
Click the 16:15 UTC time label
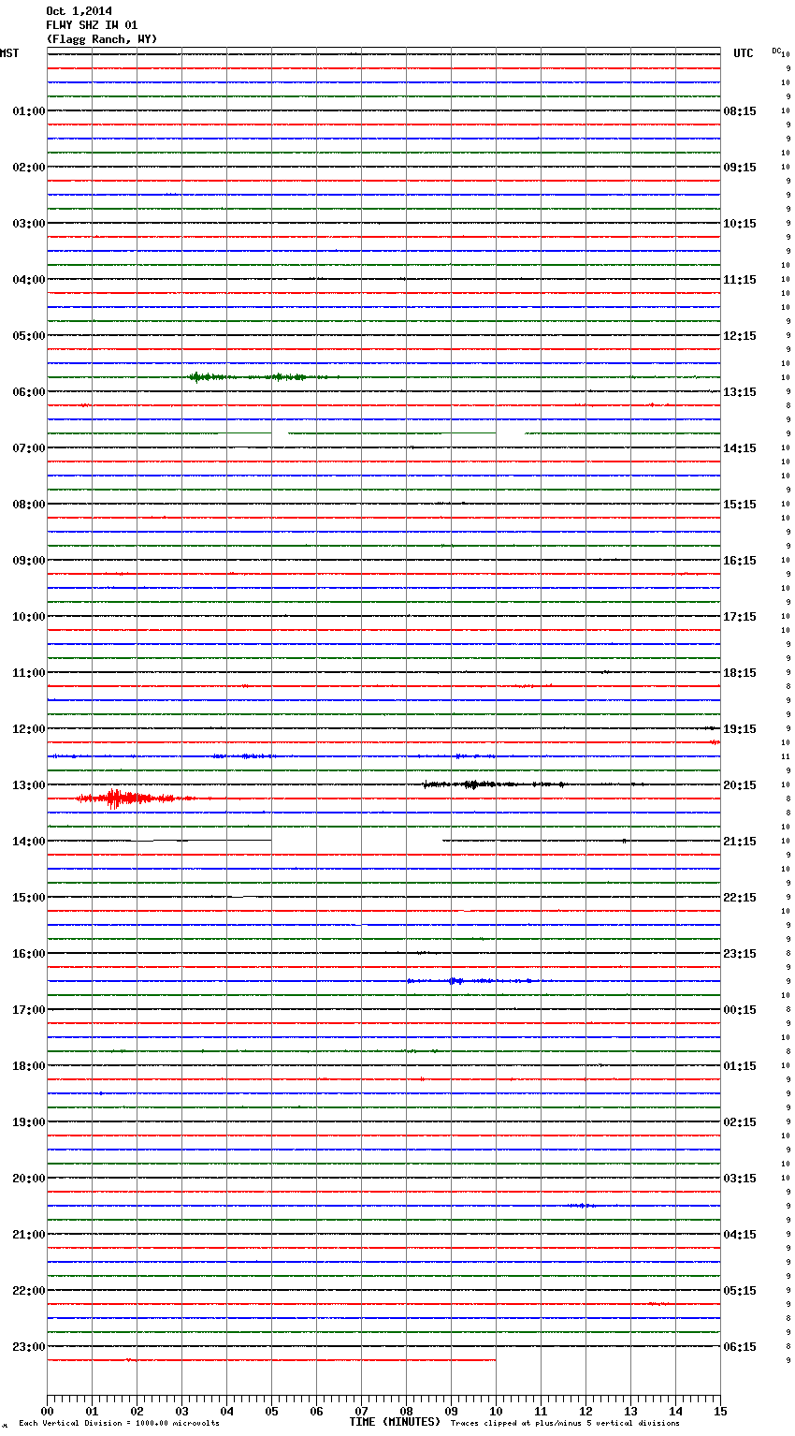point(740,561)
